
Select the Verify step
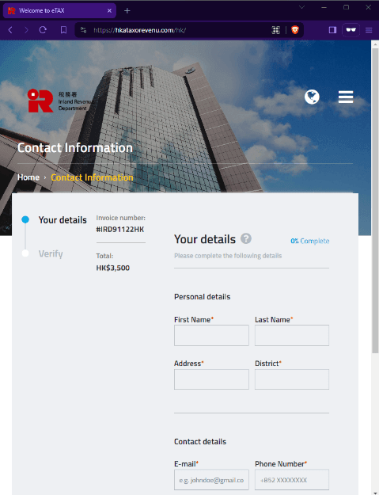51,253
